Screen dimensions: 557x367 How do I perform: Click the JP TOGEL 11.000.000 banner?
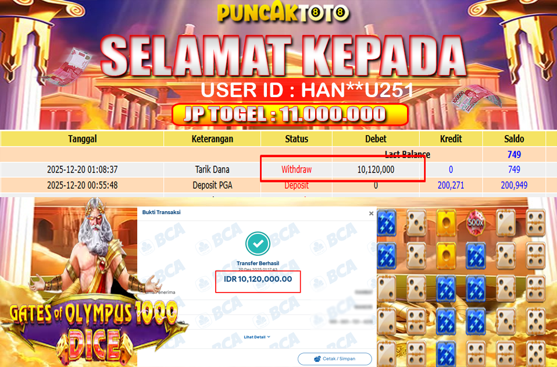click(290, 115)
